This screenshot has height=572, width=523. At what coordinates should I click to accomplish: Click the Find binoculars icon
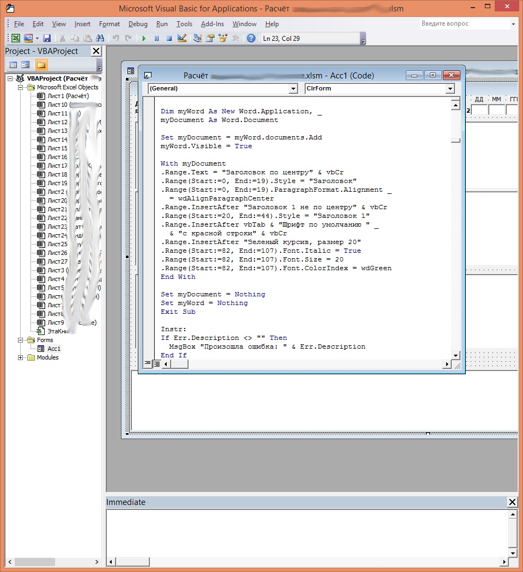tap(100, 38)
